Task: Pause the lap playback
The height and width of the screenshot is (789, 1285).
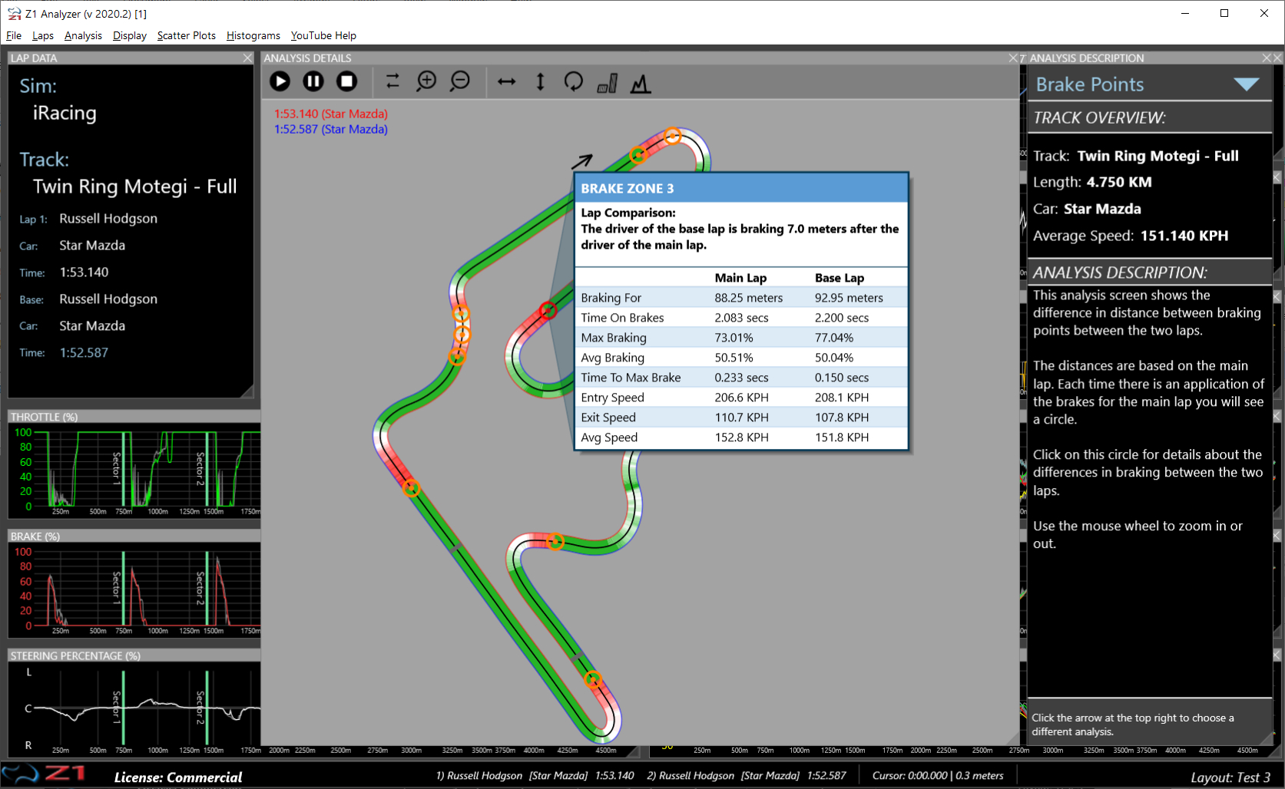Action: coord(313,81)
